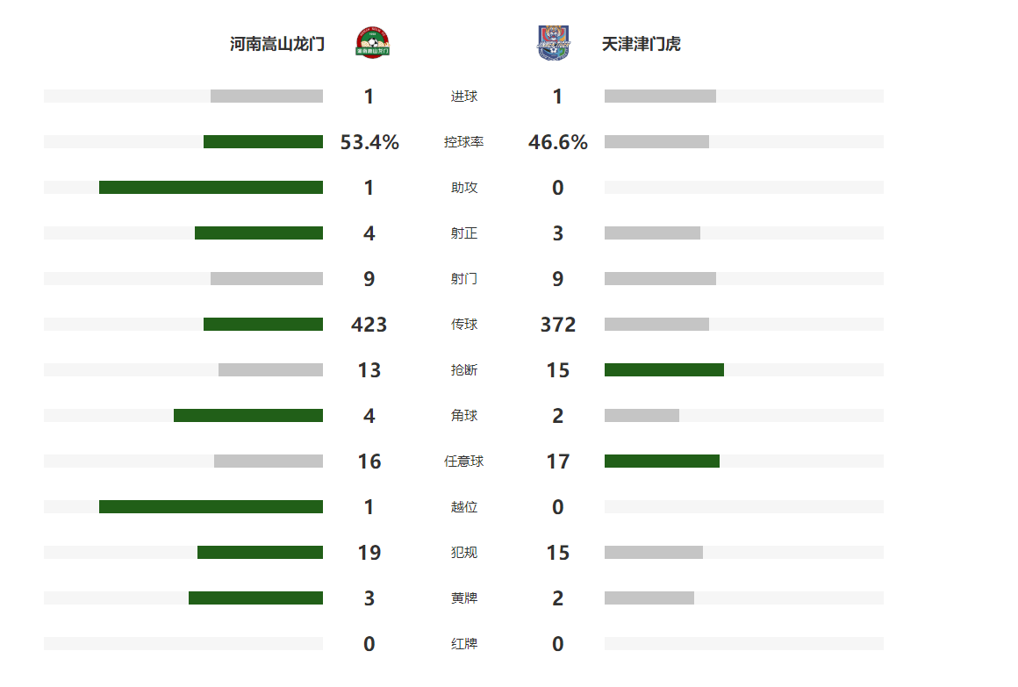Click the 372 passes value

tap(557, 324)
